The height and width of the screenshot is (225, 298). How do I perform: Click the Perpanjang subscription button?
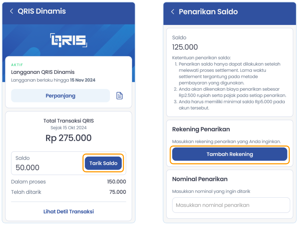click(x=60, y=95)
